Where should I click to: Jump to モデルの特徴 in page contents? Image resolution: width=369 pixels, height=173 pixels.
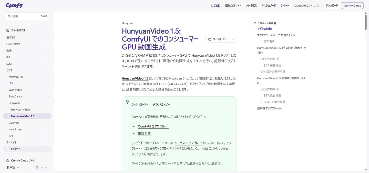coord(264,29)
